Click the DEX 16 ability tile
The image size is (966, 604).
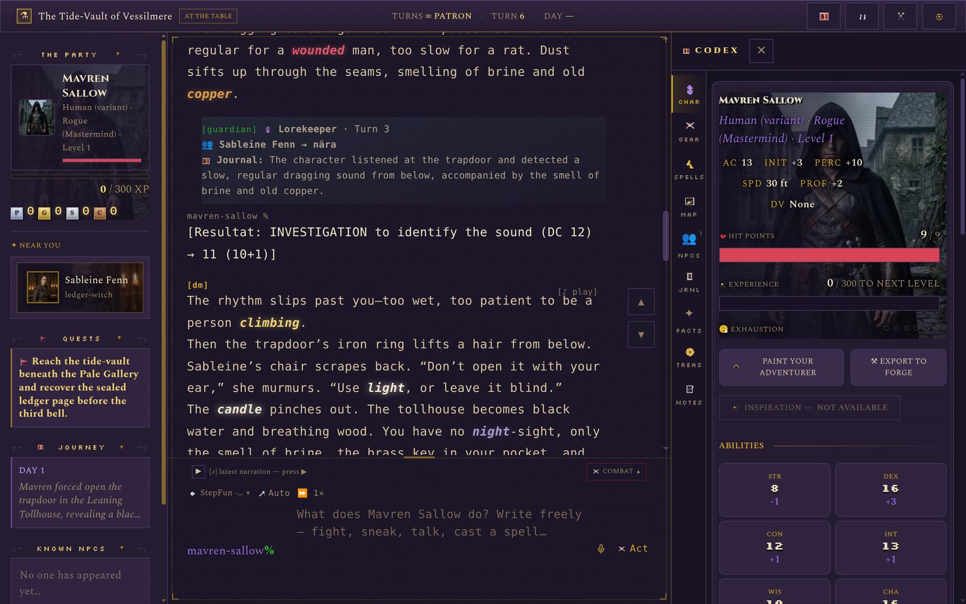click(891, 489)
